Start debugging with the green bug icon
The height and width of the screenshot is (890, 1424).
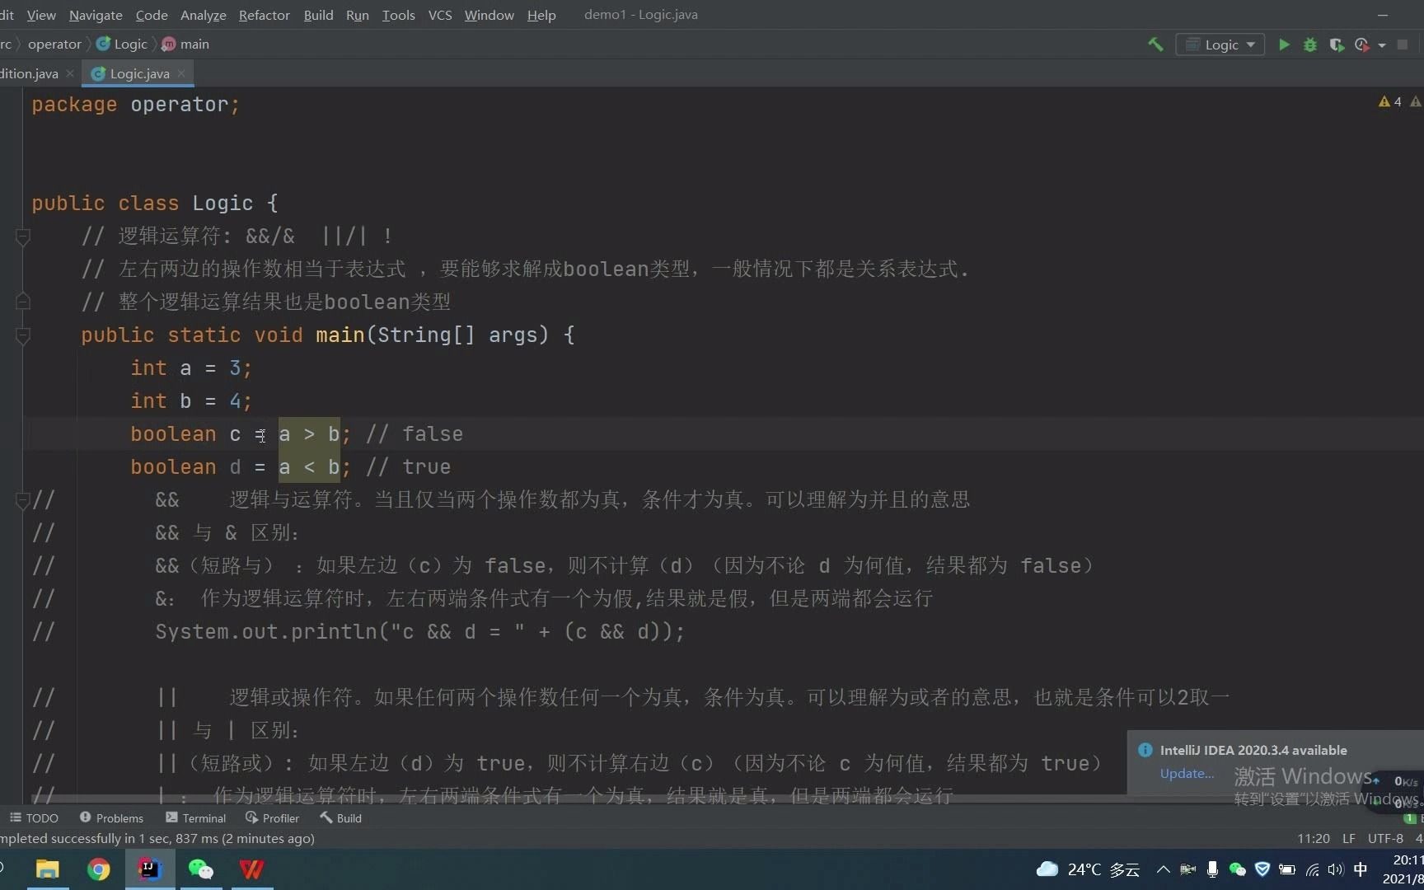pos(1310,44)
